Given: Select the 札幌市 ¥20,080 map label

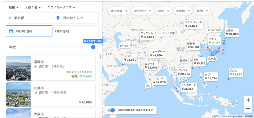Looking at the screenshot, I should point(232,32).
